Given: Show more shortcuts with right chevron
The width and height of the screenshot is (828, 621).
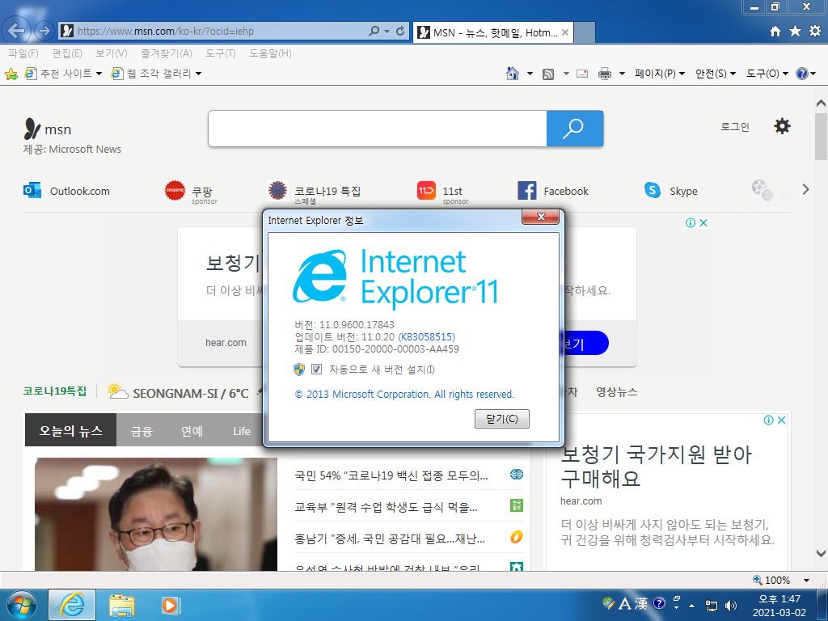Looking at the screenshot, I should [805, 189].
